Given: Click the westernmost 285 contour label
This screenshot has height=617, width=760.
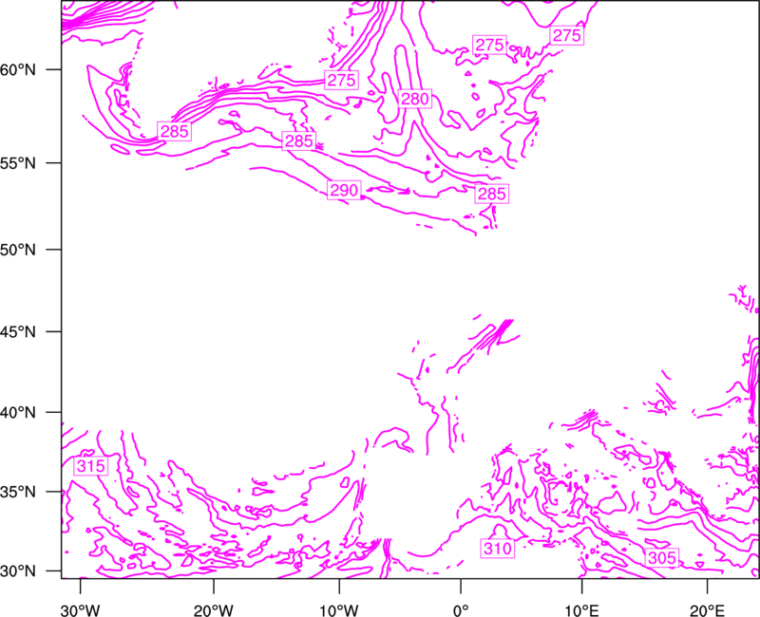Looking at the screenshot, I should point(174,131).
